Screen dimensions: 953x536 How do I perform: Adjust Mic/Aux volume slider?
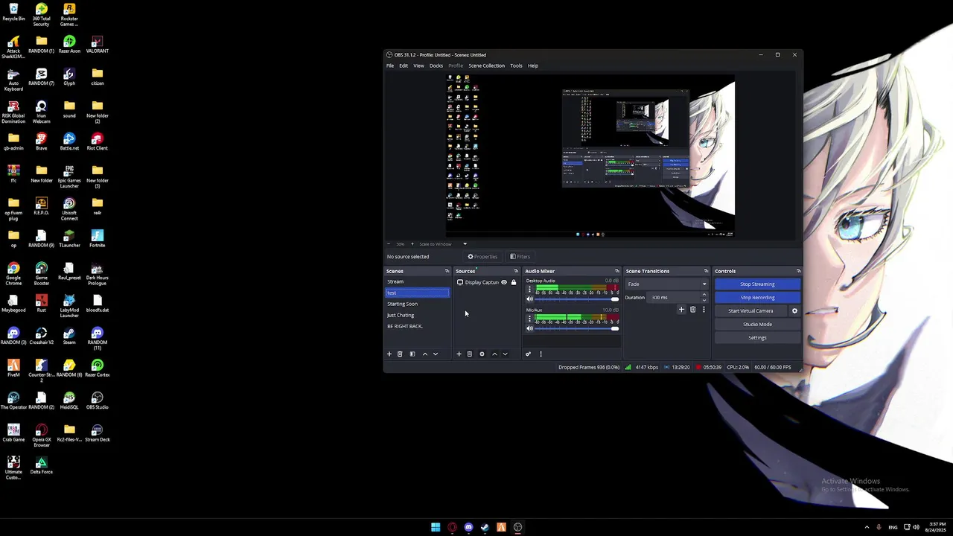point(577,328)
